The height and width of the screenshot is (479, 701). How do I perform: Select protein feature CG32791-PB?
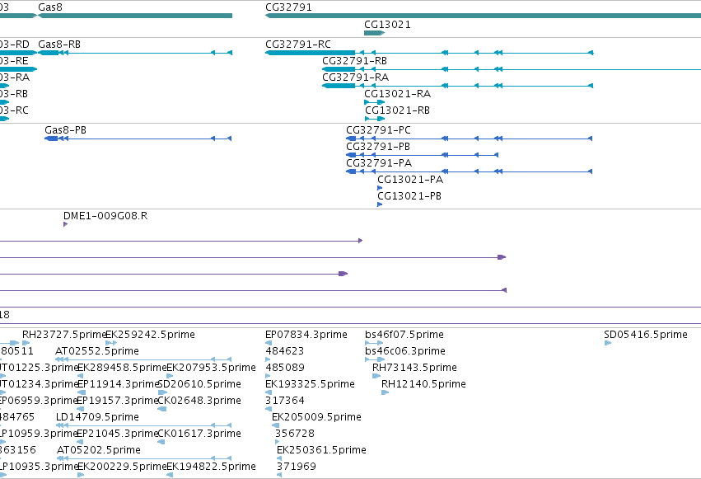pos(422,155)
